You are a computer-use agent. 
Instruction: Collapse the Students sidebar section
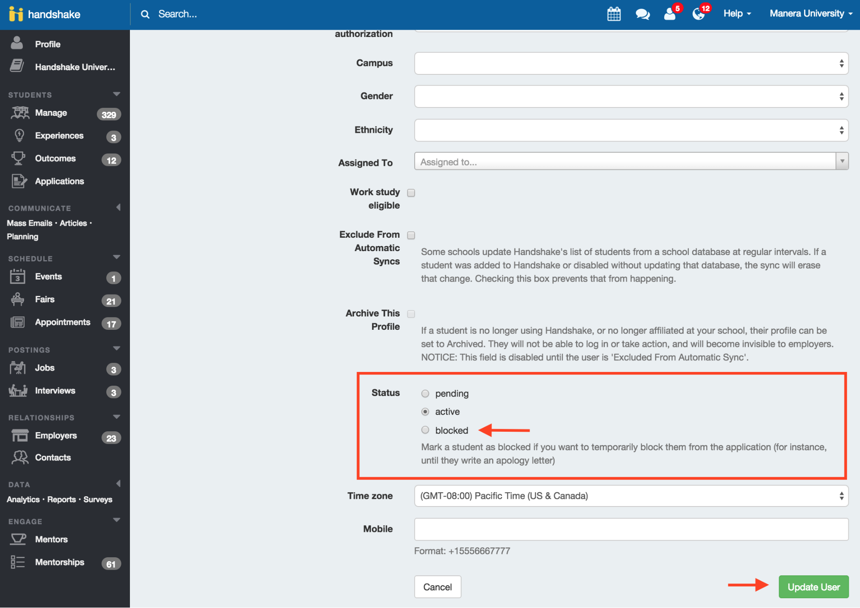(x=117, y=94)
